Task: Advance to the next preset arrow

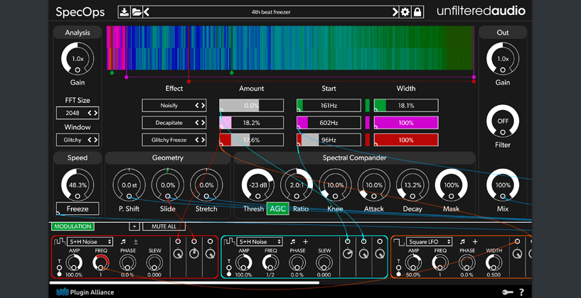Action: [395, 12]
